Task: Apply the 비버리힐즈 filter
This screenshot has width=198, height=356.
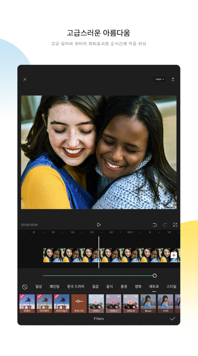Action: 62,303
